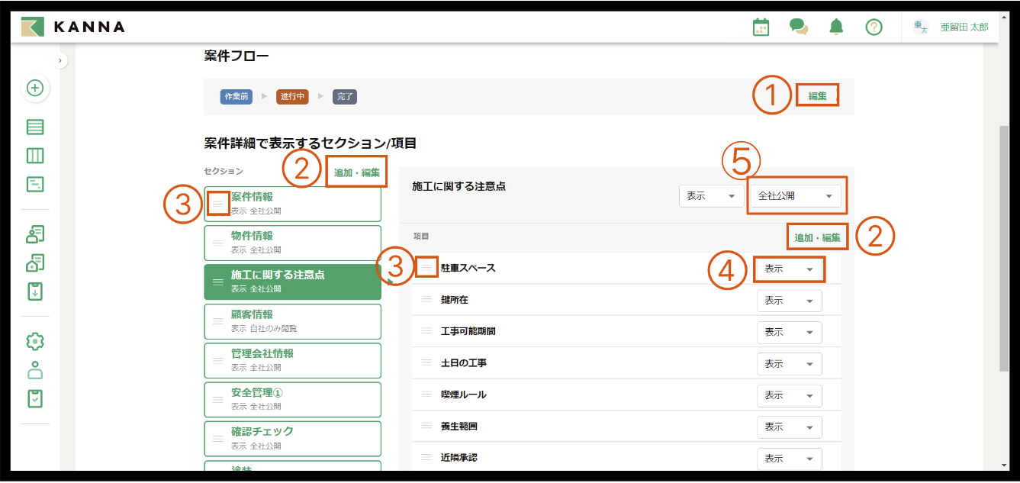Viewport: 1020px width, 483px height.
Task: Open the 全社公開 visibility dropdown
Action: (796, 196)
